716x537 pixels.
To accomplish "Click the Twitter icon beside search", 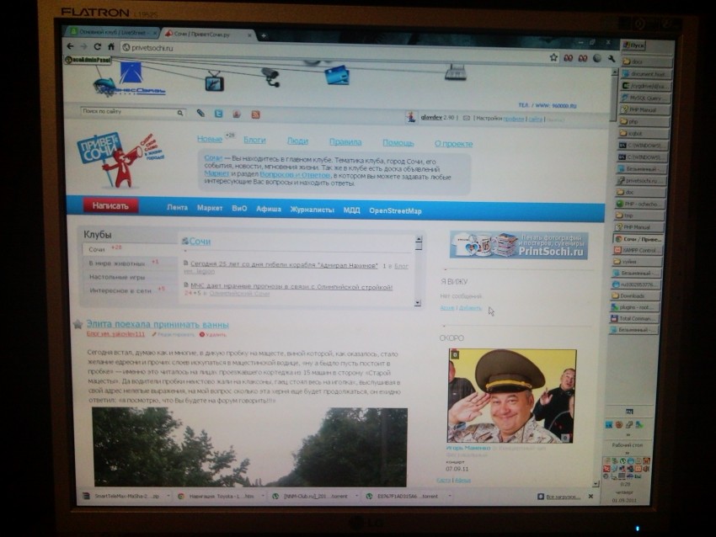I will [218, 114].
